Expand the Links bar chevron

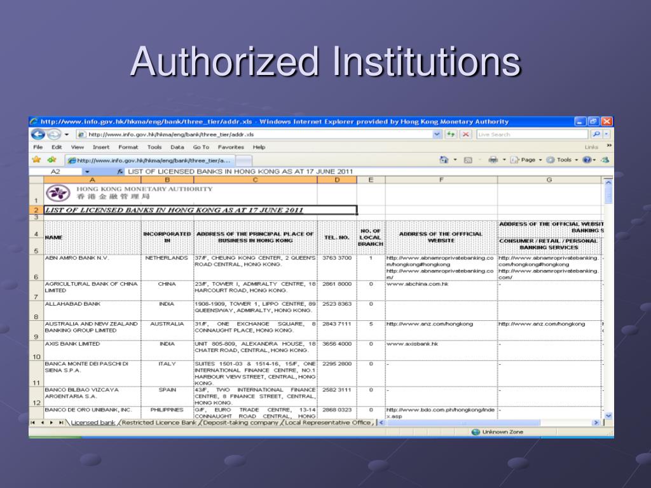click(609, 146)
